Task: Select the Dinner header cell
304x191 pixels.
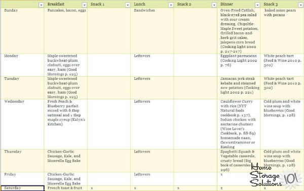Action: [x=239, y=4]
